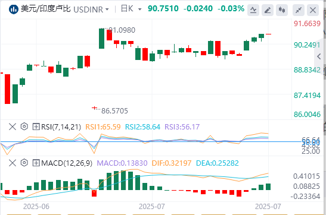
Task: Select the 2025-06 date axis label
Action: (36, 207)
